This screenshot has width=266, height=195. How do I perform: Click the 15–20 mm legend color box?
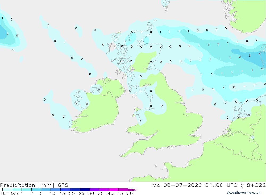(65, 190)
